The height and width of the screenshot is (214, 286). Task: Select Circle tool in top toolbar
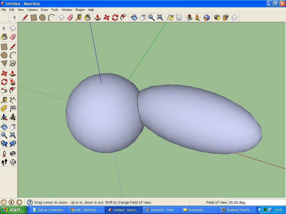point(42,18)
